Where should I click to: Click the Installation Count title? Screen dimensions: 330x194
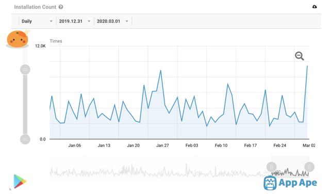(x=35, y=7)
